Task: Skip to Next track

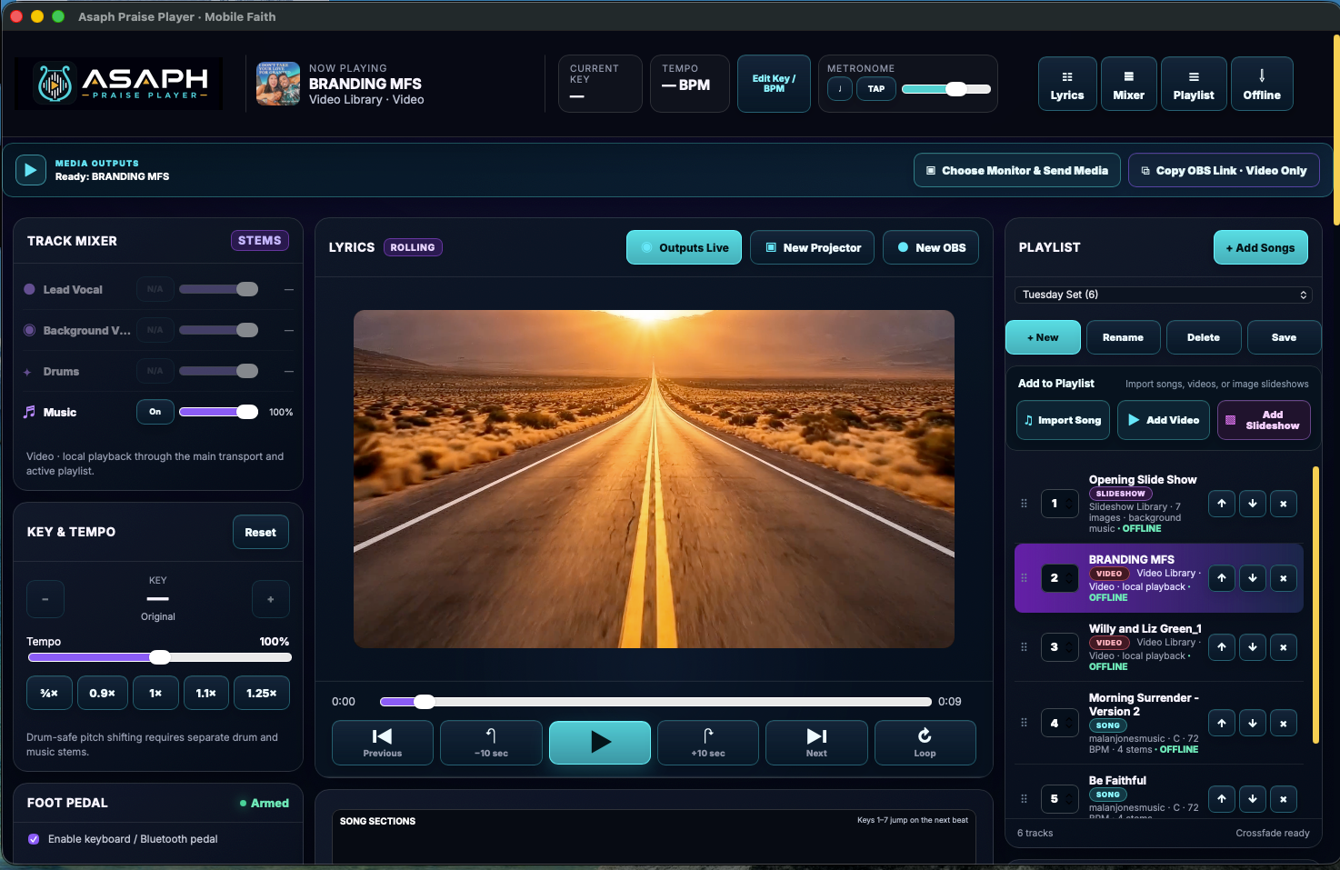Action: point(816,743)
